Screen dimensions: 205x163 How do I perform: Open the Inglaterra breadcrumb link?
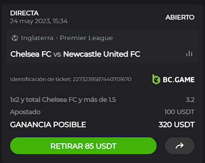37,38
